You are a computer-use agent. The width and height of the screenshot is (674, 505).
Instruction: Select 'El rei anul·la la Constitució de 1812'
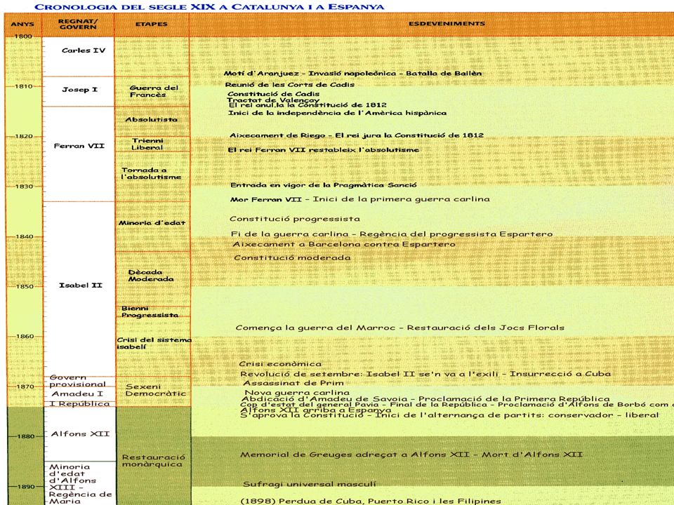pos(308,105)
